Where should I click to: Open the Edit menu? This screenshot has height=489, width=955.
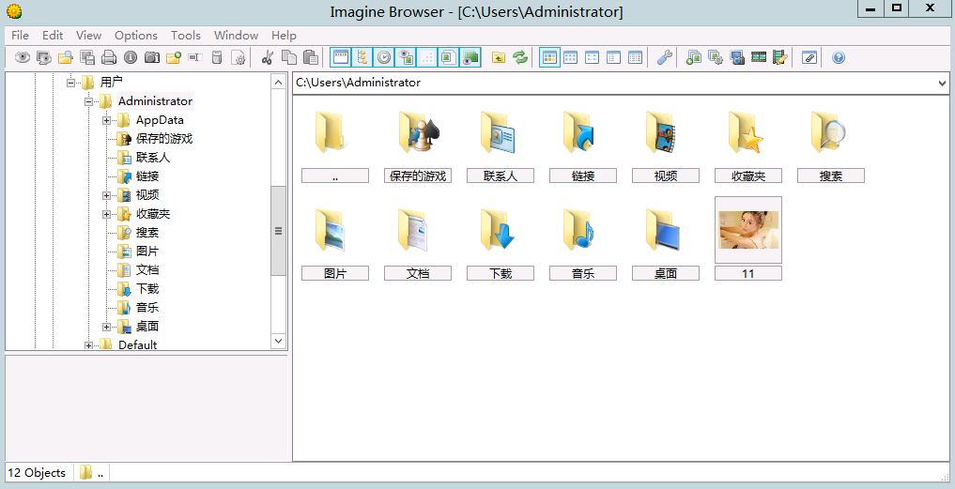point(53,36)
